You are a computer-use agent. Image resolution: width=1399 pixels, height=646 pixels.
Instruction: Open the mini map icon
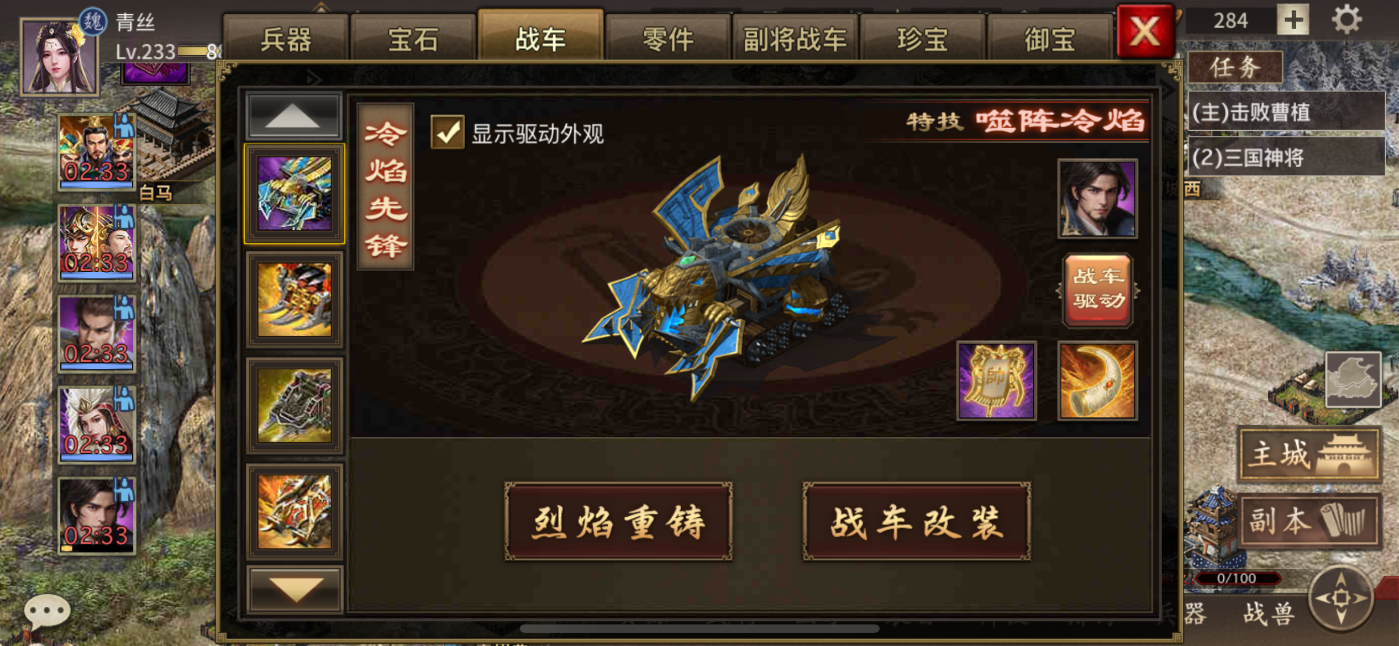coord(1353,379)
